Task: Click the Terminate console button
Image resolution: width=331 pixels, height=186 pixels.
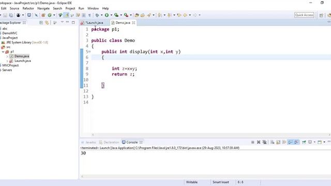Action: (253, 143)
